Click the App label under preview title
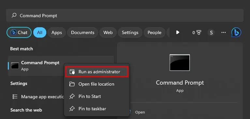Image resolution: width=250 pixels, height=119 pixels. tap(180, 90)
